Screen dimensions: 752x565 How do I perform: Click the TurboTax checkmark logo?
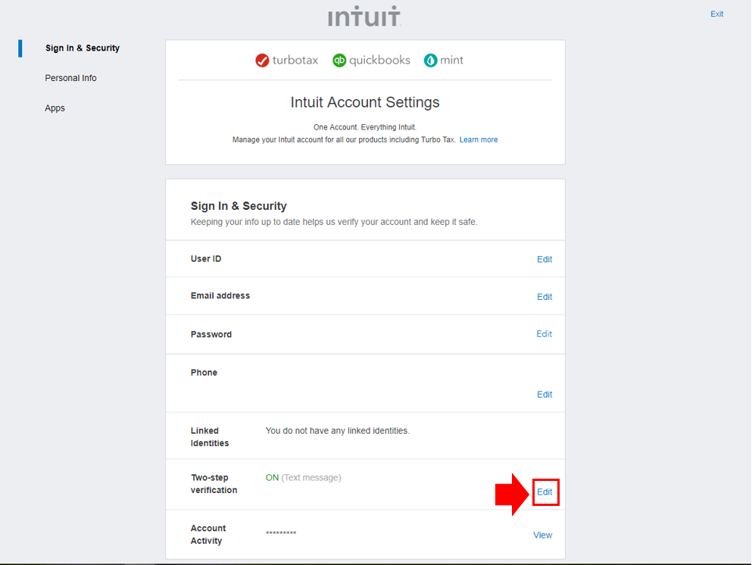262,61
